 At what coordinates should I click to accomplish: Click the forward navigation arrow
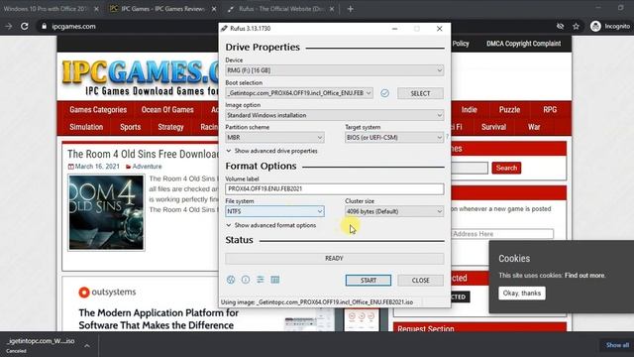click(x=8, y=27)
